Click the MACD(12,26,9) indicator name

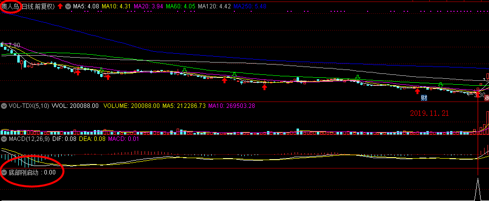tap(29, 139)
